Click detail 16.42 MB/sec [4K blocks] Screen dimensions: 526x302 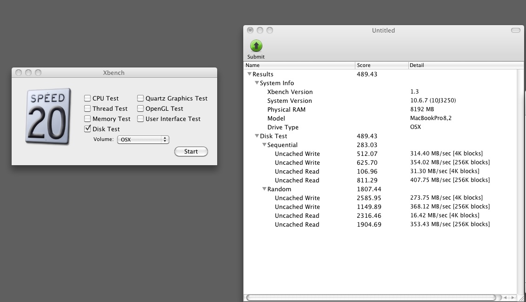click(x=445, y=215)
